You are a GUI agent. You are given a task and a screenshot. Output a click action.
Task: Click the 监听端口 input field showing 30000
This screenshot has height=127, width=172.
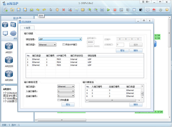coord(91,42)
